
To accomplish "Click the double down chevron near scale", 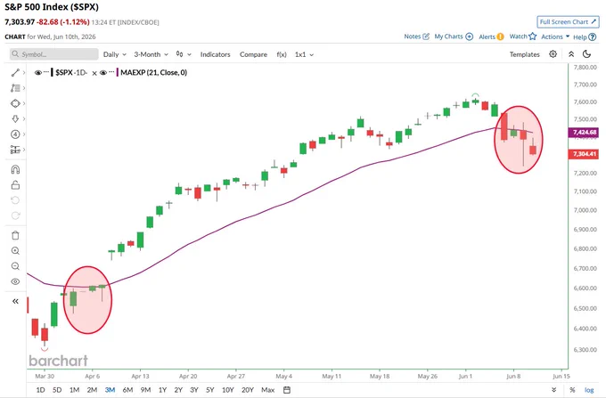I will [x=553, y=390].
